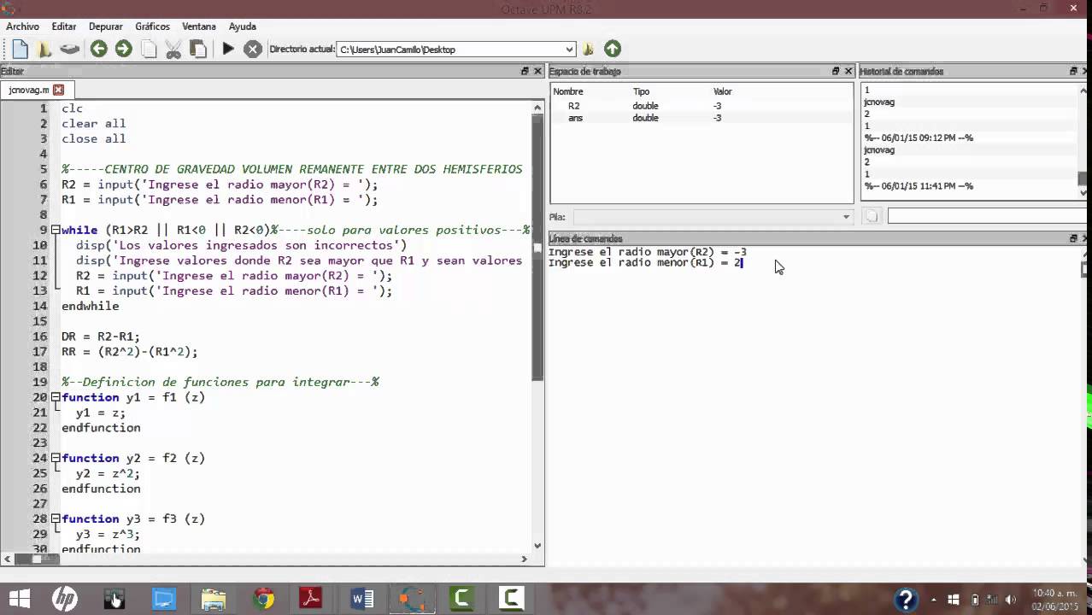This screenshot has width=1092, height=615.
Task: Close the Espacio de trabajo panel
Action: (x=848, y=72)
